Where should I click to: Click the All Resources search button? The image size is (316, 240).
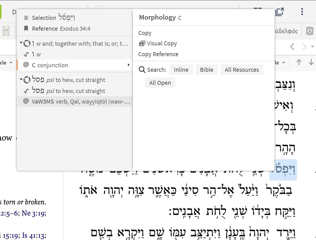point(242,70)
